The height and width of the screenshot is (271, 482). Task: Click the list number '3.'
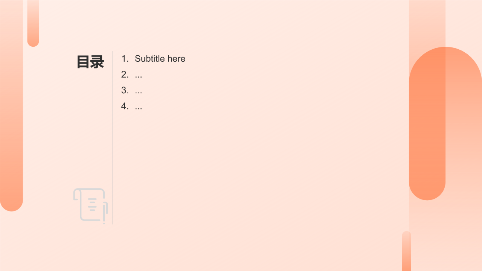125,90
